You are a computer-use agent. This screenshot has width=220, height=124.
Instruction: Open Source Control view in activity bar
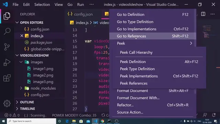[x=7, y=47]
